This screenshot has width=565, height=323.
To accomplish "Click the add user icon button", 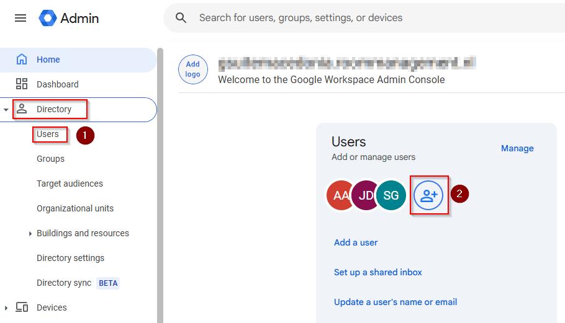I will pos(429,195).
